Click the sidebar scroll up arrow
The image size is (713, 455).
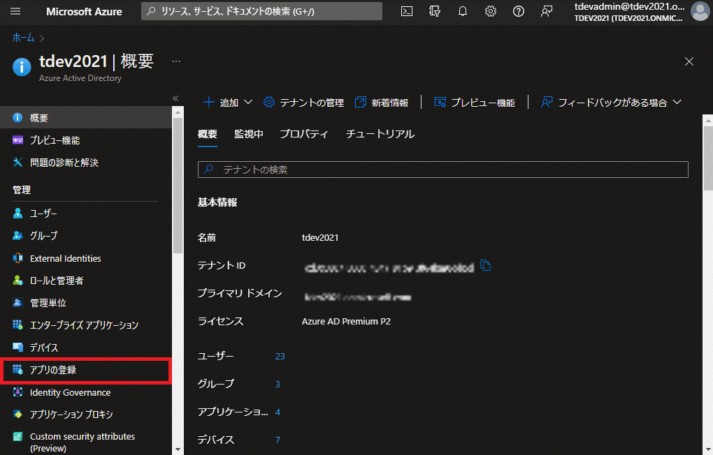[x=178, y=112]
